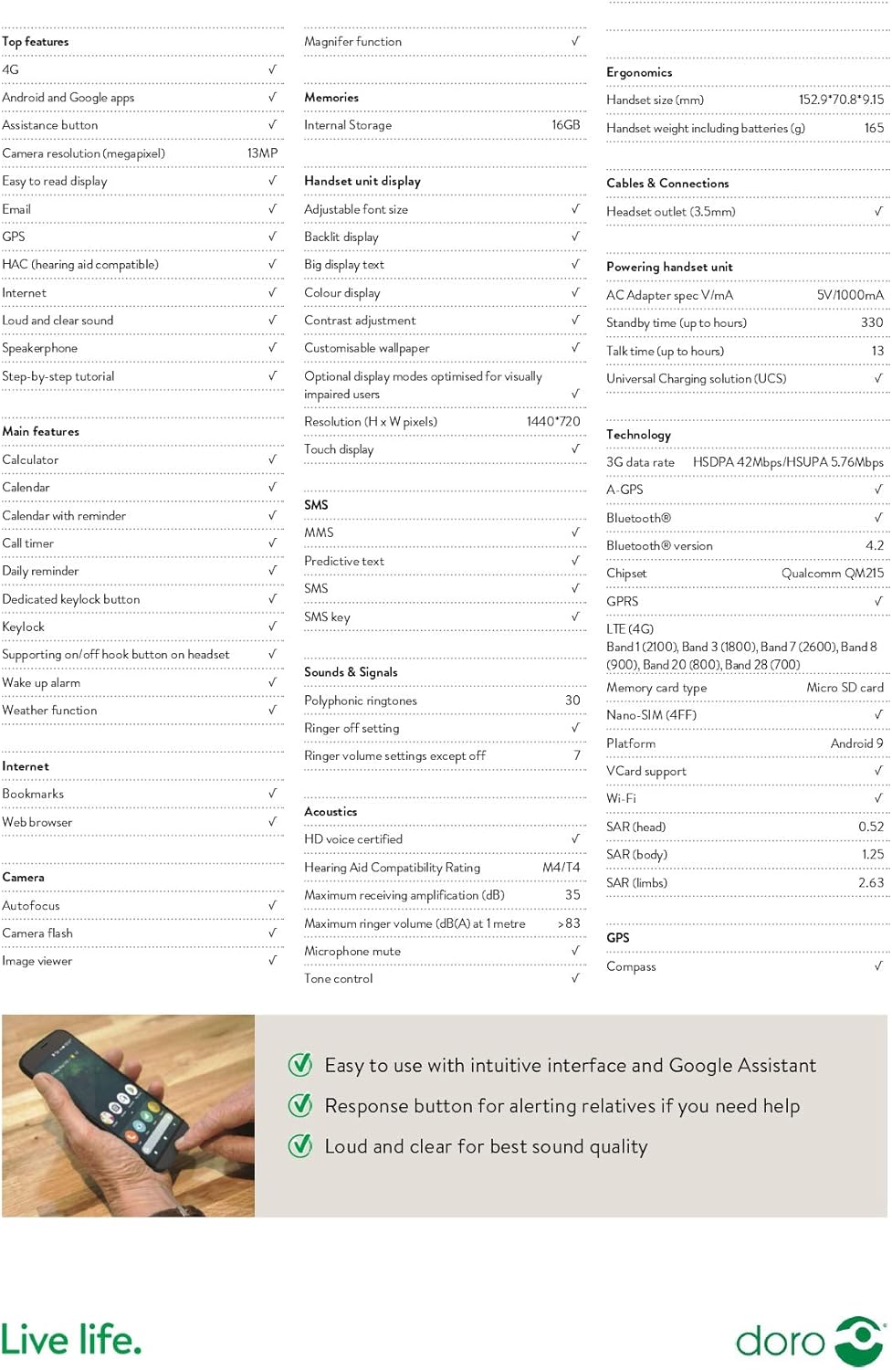The height and width of the screenshot is (1370, 892).
Task: Click the checkmark for Predictive text
Action: point(575,561)
